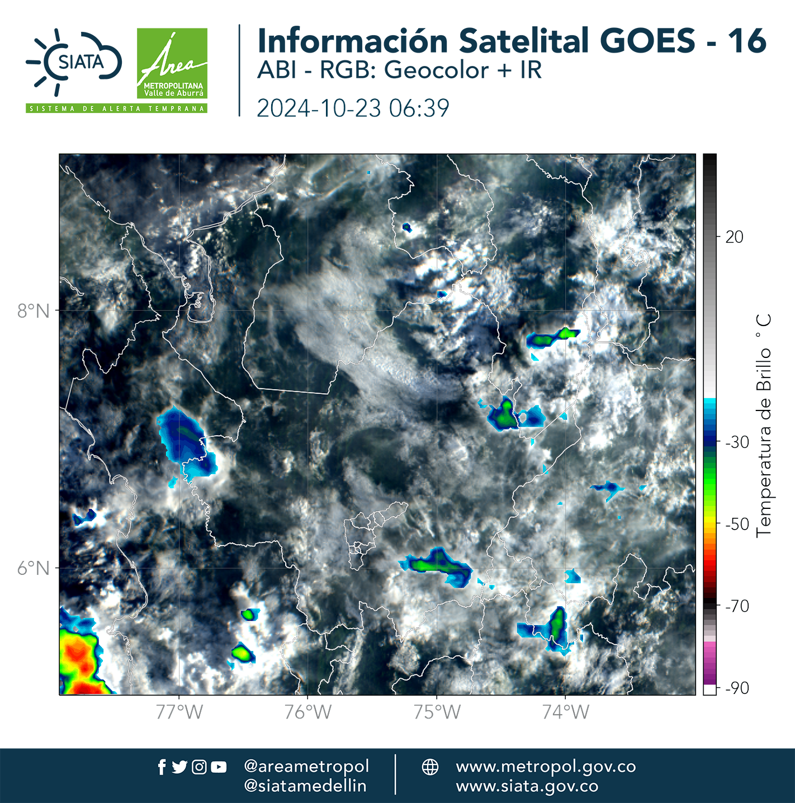The height and width of the screenshot is (803, 795).
Task: Click the red band of the colorbar
Action: tap(709, 565)
